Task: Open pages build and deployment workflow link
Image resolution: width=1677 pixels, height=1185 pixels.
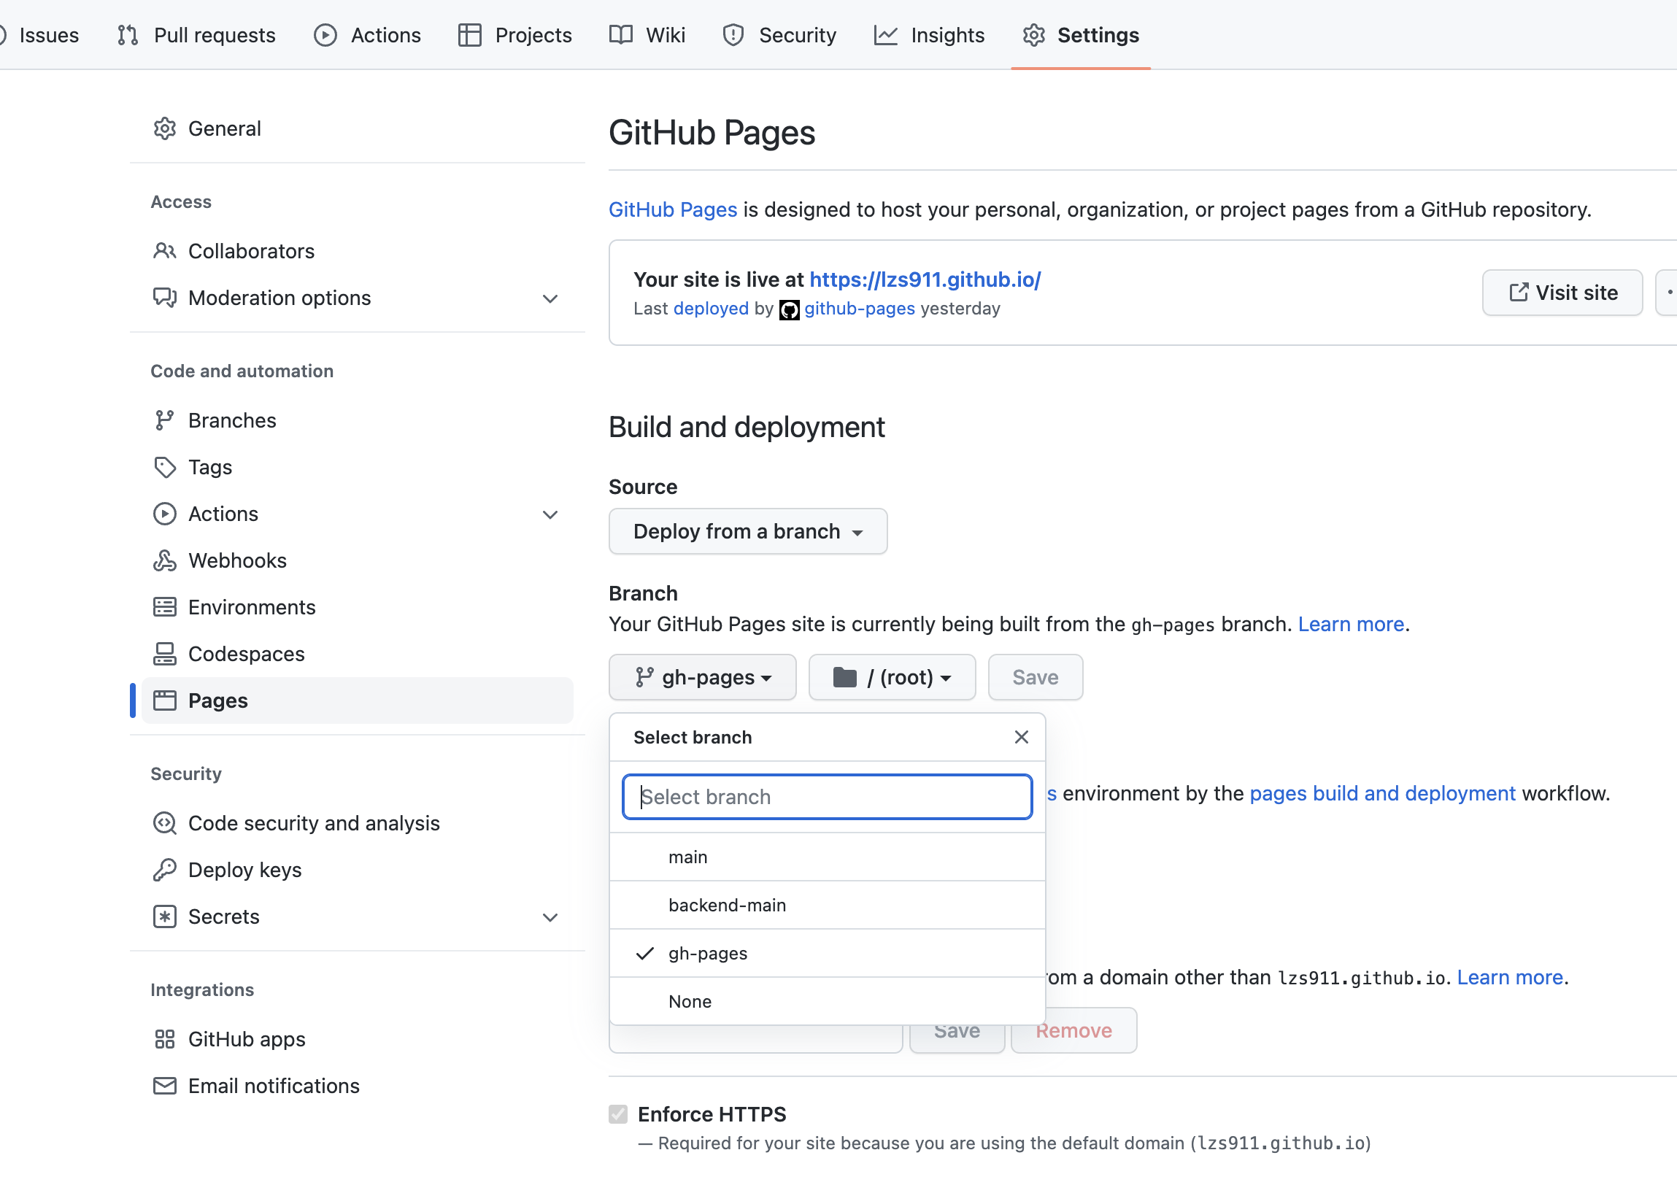Action: (1382, 794)
